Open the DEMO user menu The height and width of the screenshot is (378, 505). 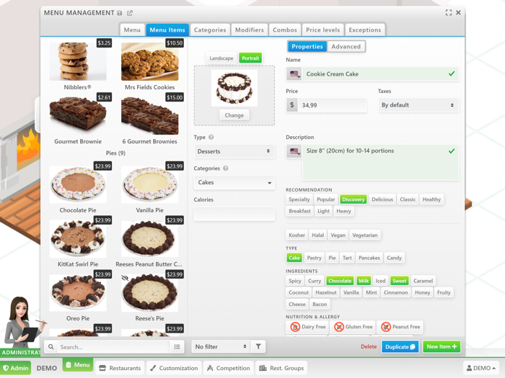click(481, 368)
